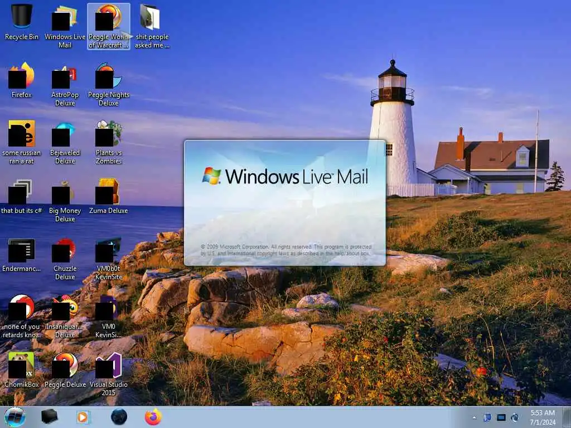Select the 'VM0 KevinSi...' desktop icon
This screenshot has height=428, width=571.
[x=109, y=316]
